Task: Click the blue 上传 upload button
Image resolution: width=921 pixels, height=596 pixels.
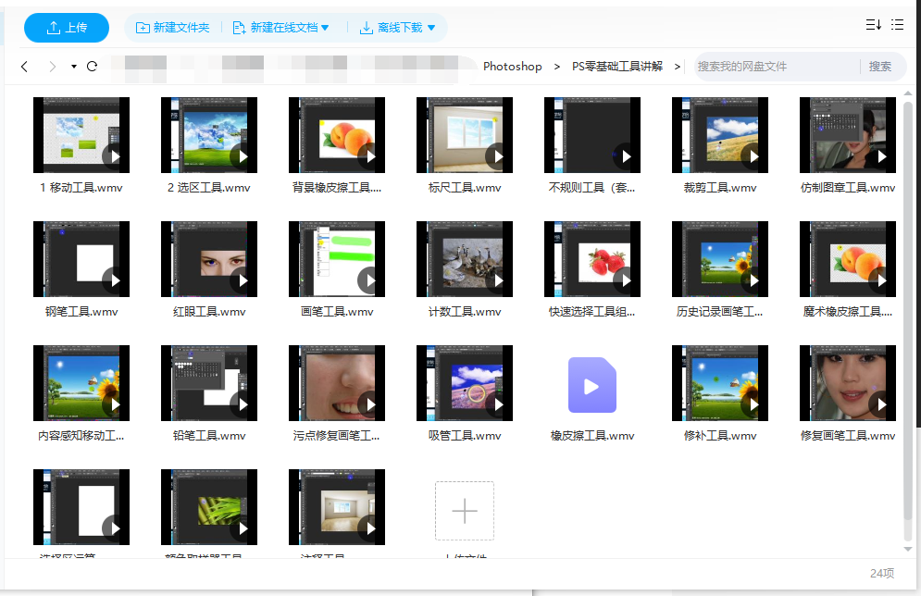Action: pos(67,28)
